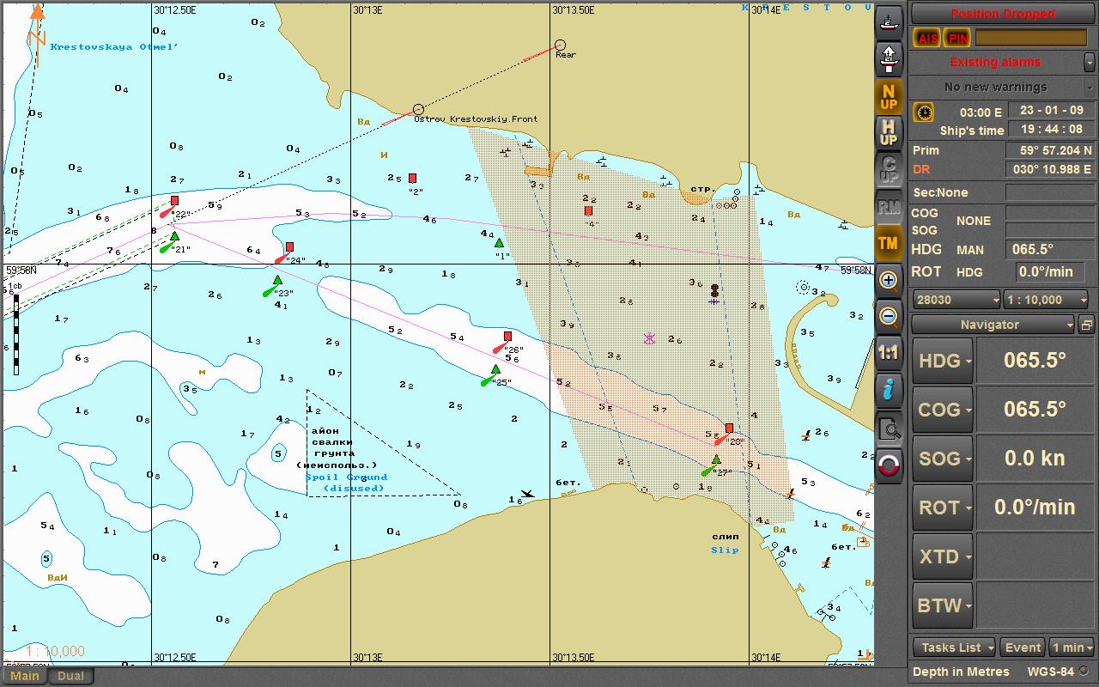
Task: Activate the man overboard lifebuoy button
Action: (890, 465)
